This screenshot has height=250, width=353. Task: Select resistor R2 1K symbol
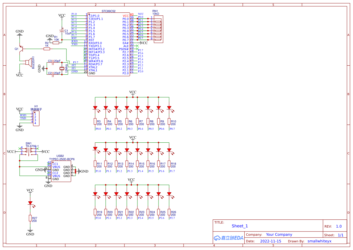(x=47, y=48)
